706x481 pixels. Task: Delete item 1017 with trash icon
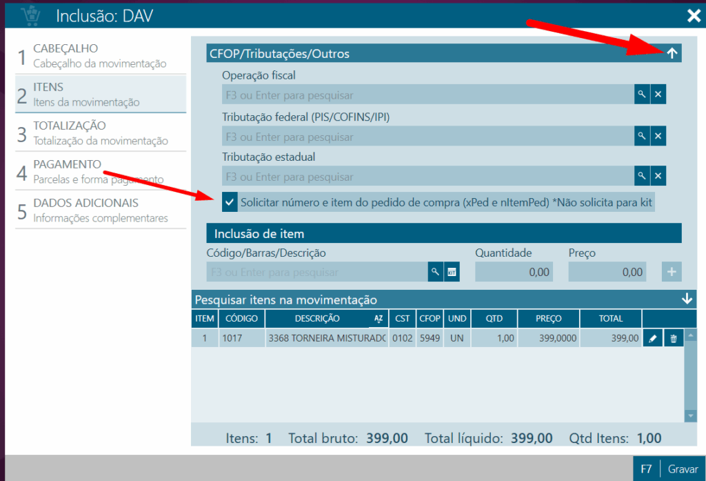674,338
